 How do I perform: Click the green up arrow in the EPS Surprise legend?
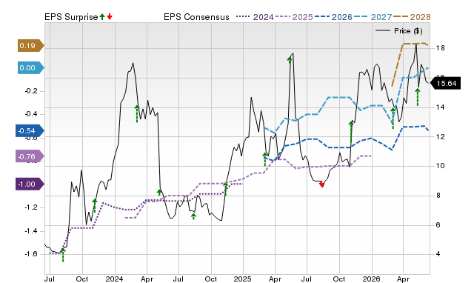tap(102, 16)
